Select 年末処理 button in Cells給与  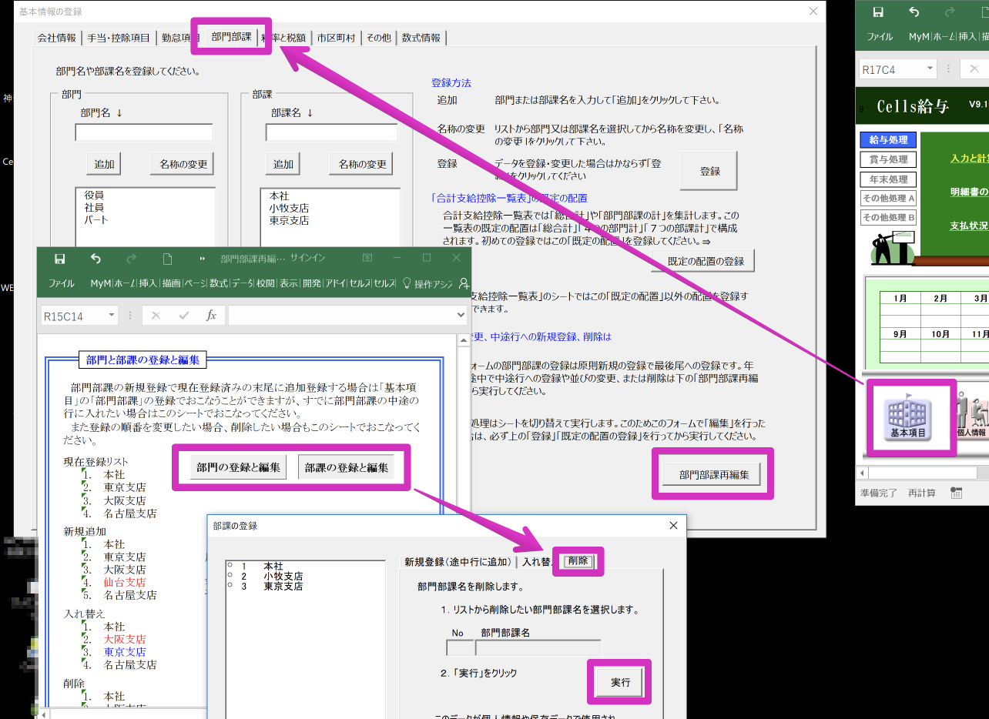888,179
